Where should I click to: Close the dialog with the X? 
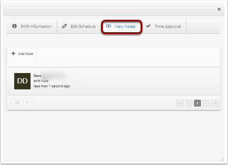pyautogui.click(x=219, y=9)
